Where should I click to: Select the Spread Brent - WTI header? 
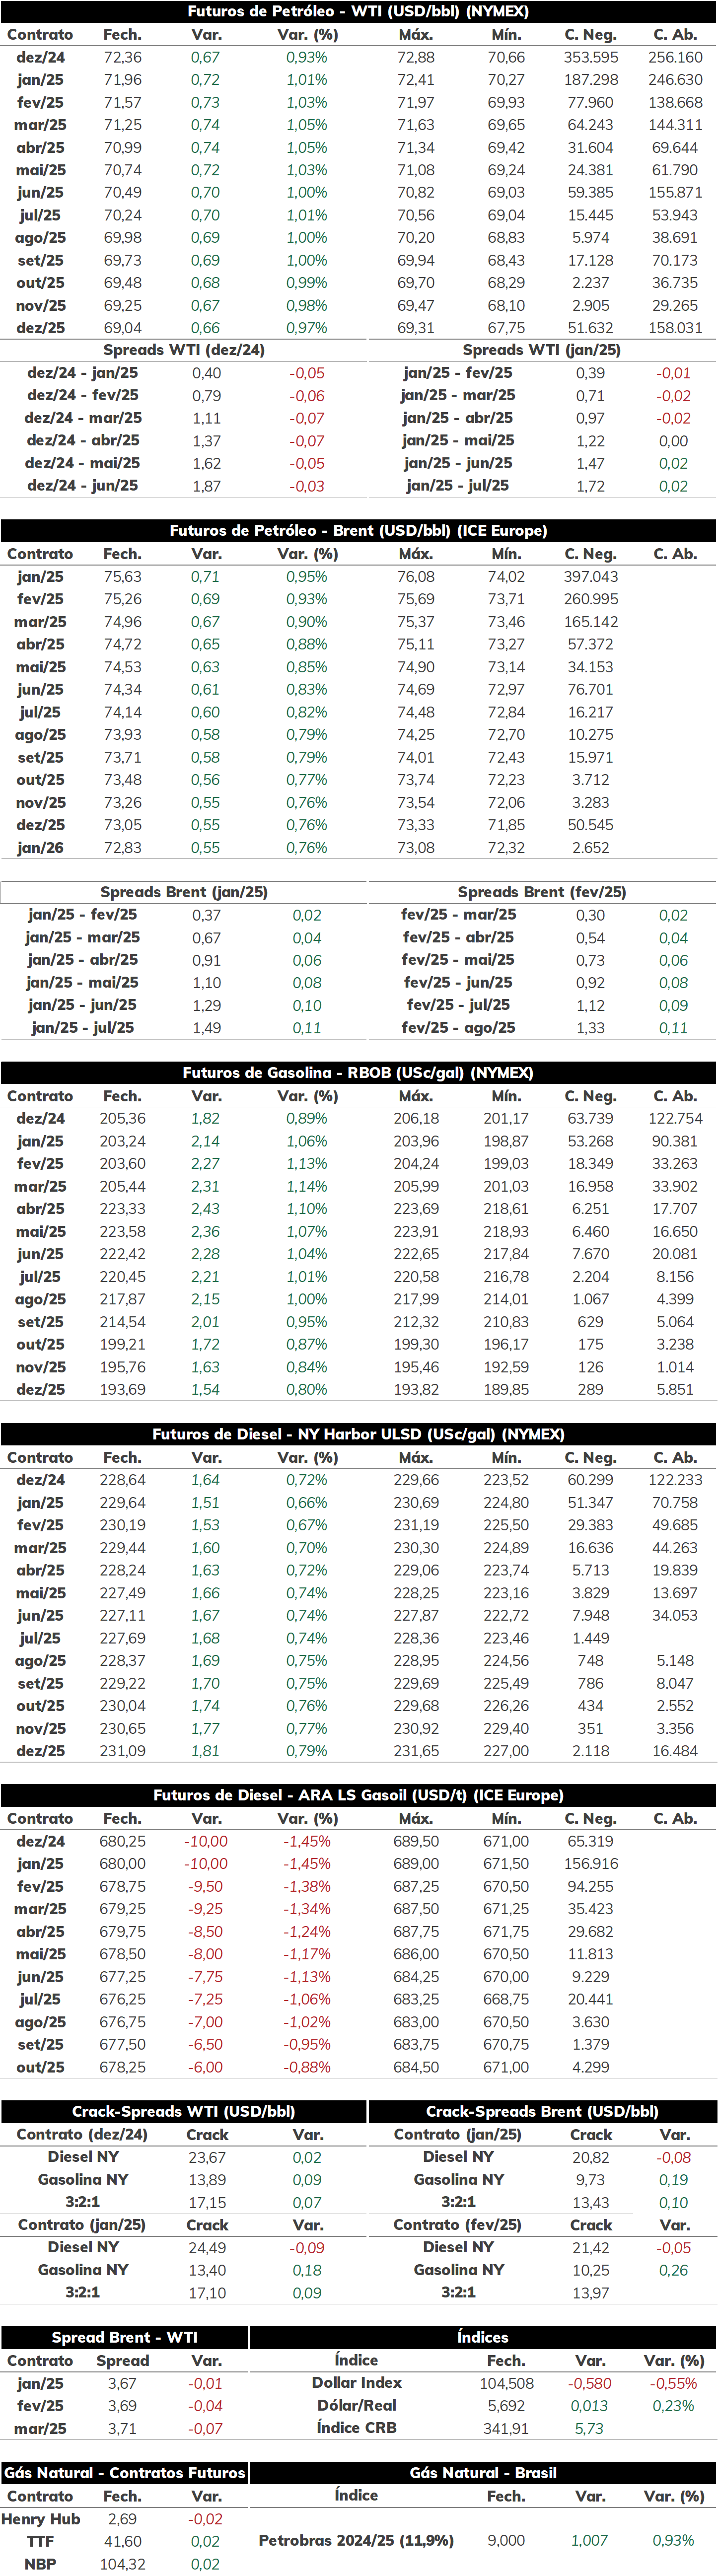coord(124,2337)
